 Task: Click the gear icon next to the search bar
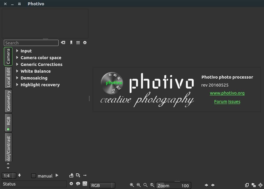click(85, 43)
